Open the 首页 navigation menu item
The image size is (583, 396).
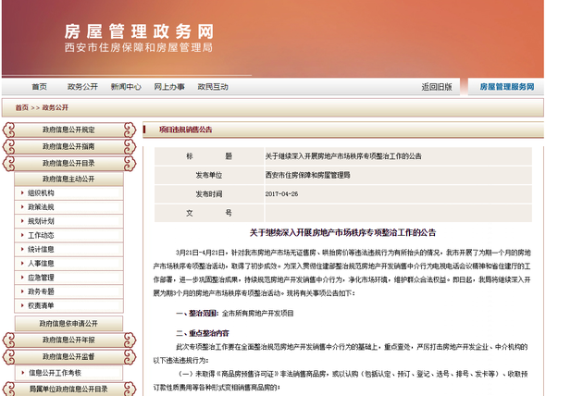39,87
